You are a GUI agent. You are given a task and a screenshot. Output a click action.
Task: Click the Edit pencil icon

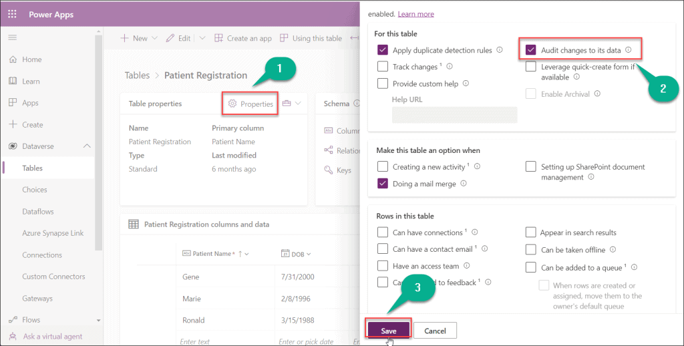170,38
